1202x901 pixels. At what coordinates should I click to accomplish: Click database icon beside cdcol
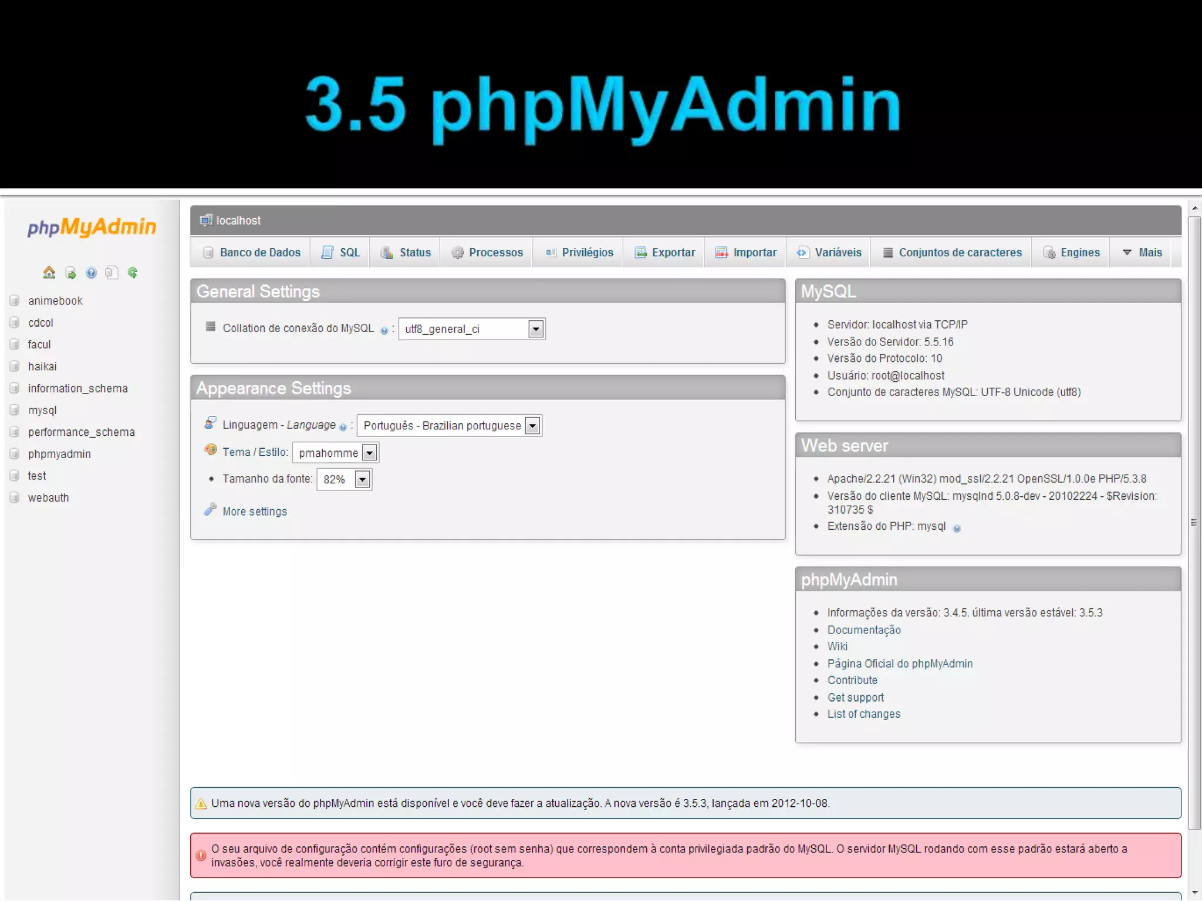point(15,323)
